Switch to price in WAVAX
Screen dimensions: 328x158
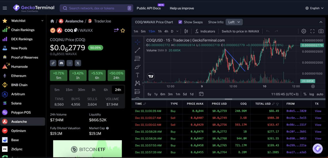click(x=240, y=31)
